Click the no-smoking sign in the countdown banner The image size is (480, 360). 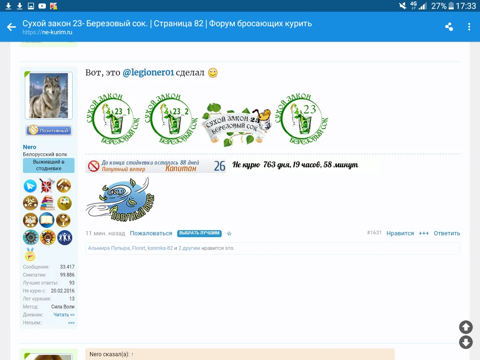click(x=92, y=165)
